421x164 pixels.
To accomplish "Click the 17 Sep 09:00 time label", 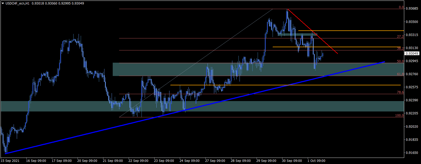I will 62,161.
